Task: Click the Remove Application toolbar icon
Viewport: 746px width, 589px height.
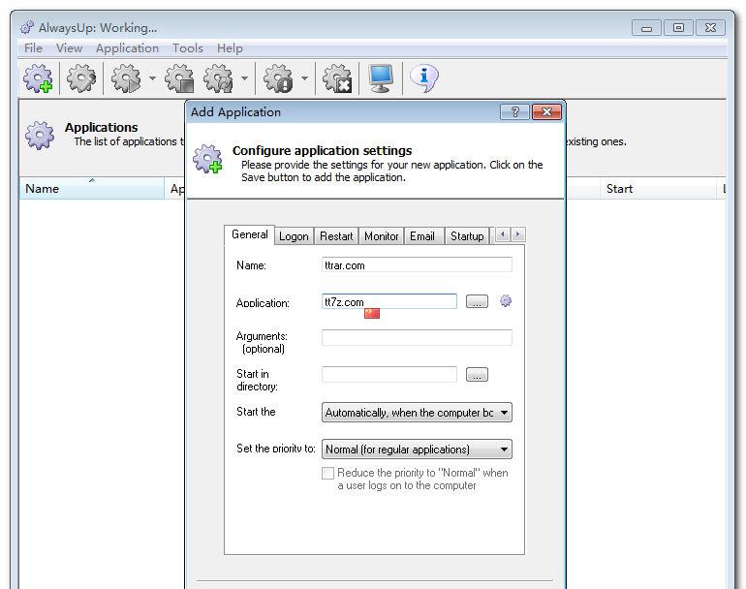Action: pos(337,78)
